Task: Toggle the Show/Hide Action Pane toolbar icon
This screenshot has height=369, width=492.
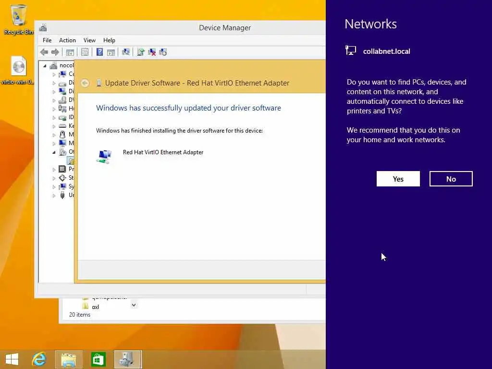Action: (111, 52)
